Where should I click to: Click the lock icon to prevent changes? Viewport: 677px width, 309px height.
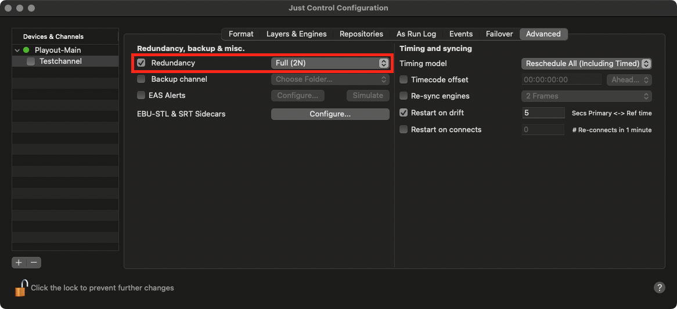coord(21,288)
